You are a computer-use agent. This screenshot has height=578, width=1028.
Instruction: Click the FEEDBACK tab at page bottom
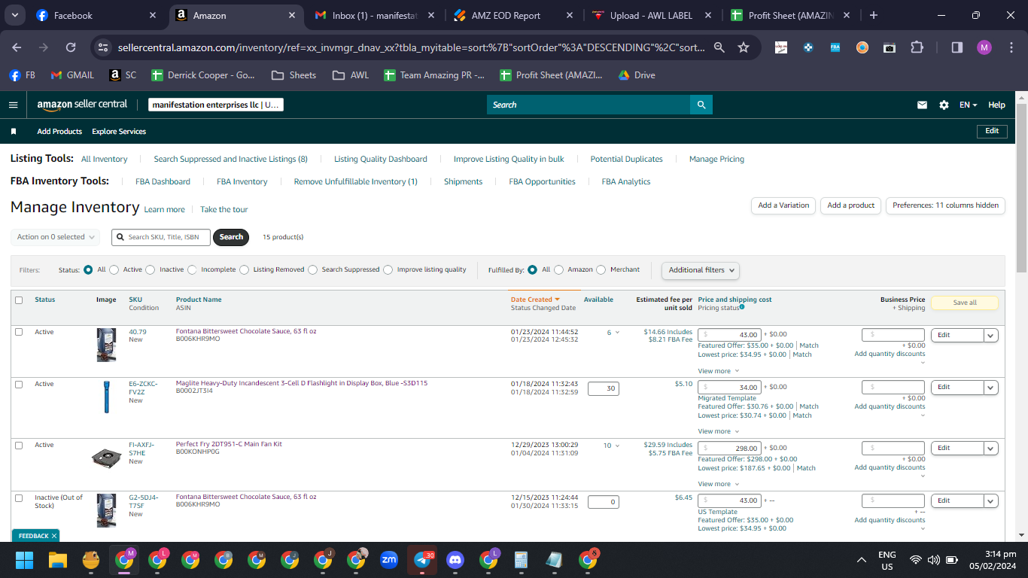pos(35,536)
